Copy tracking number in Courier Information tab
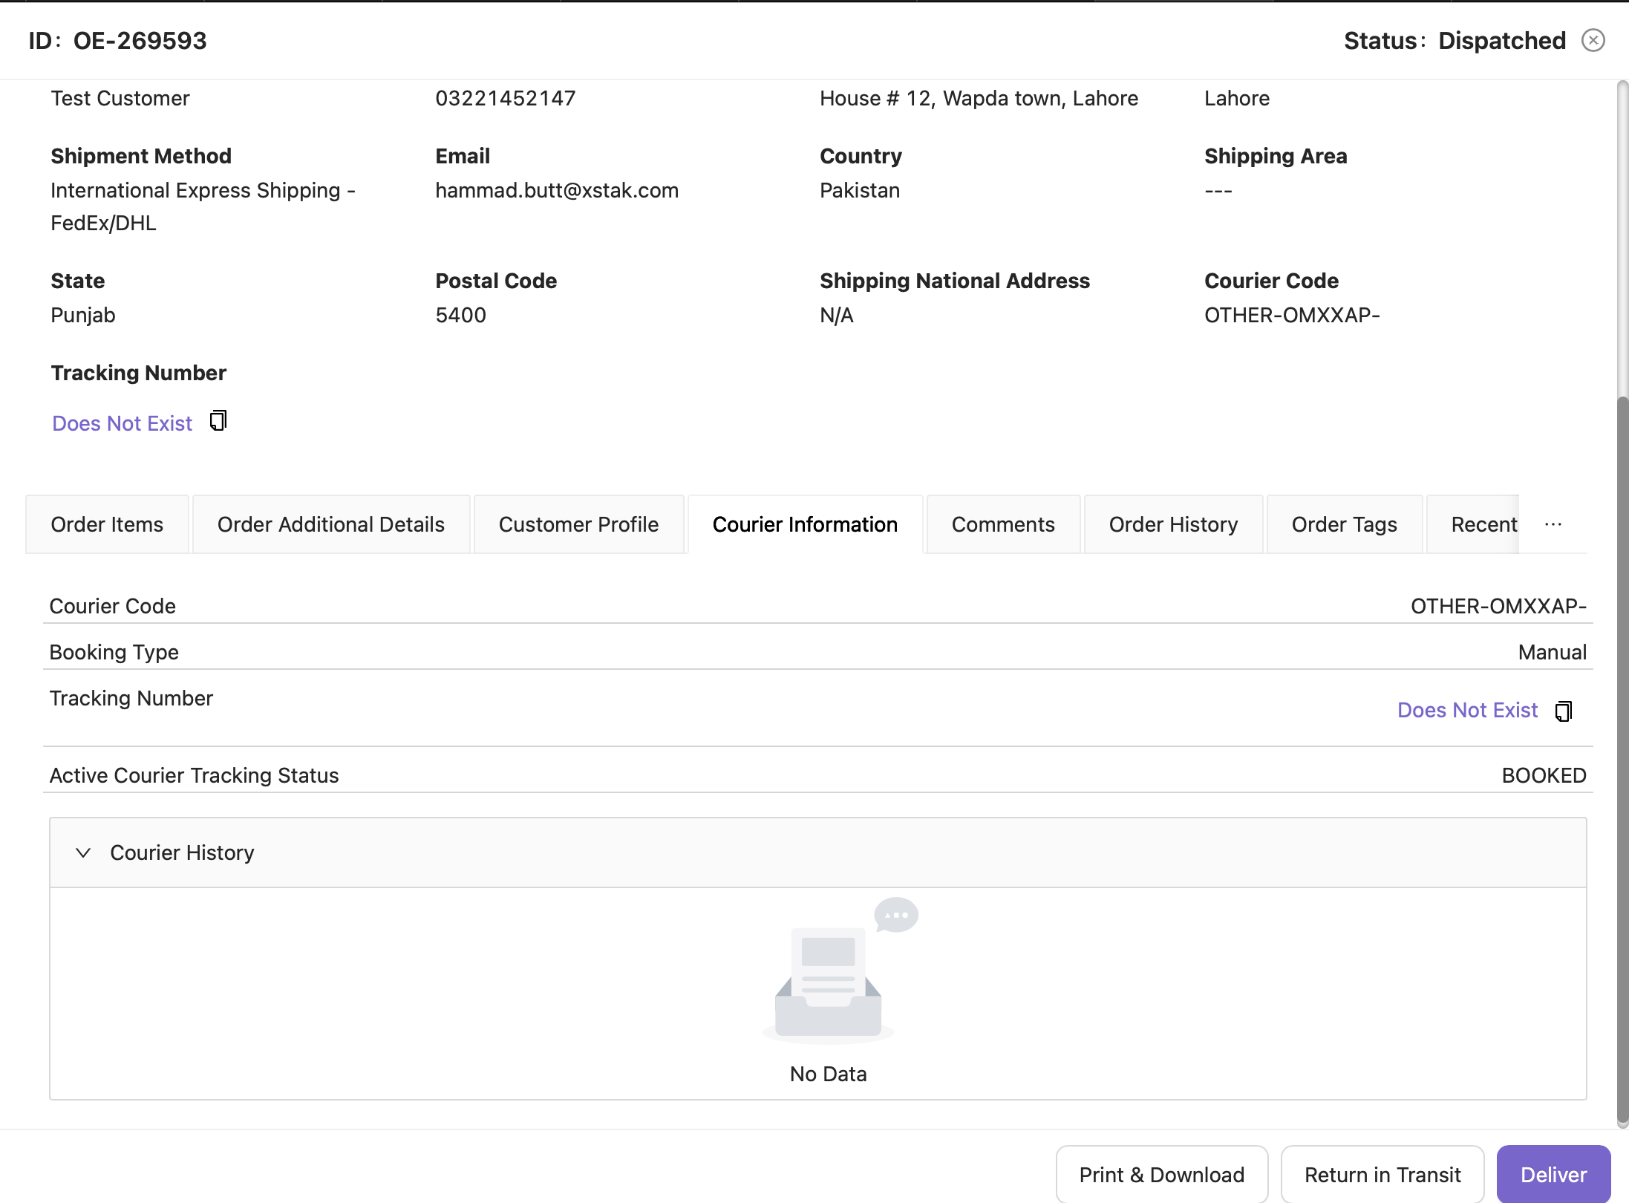 click(1564, 711)
